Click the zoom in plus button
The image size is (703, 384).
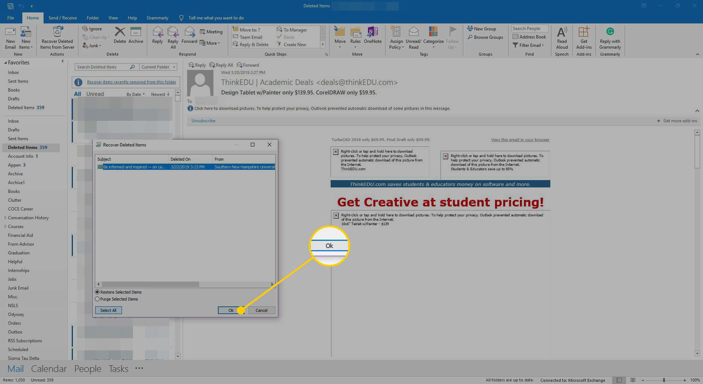point(685,380)
